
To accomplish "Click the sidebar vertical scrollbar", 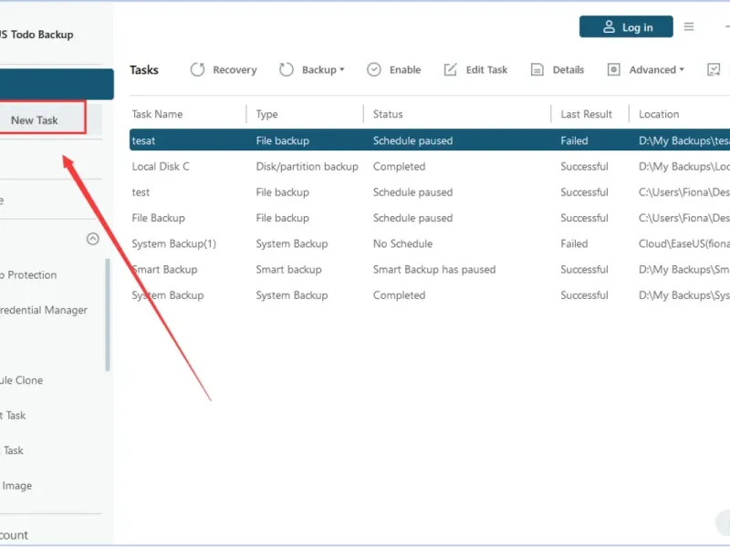I will (x=108, y=315).
